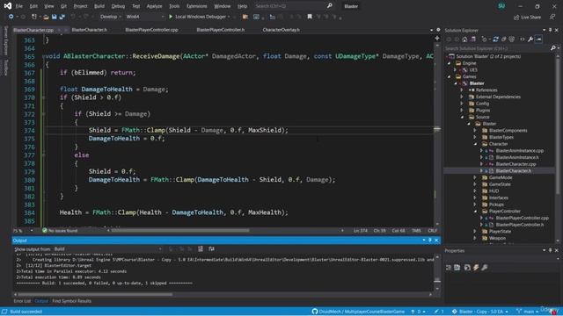Toggle word wrap icon in Output panel

click(211, 248)
